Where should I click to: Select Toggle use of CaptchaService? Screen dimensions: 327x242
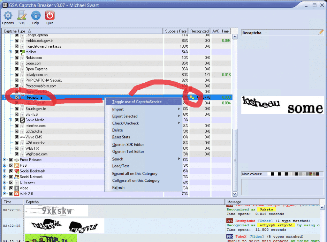[x=143, y=102]
